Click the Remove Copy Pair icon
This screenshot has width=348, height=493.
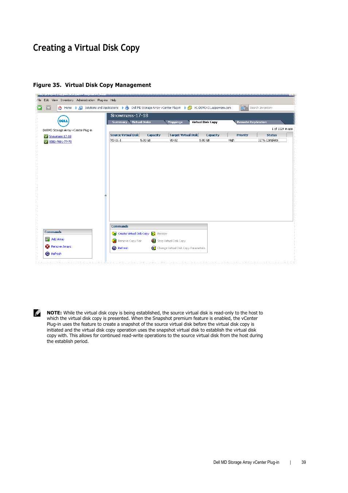point(114,241)
